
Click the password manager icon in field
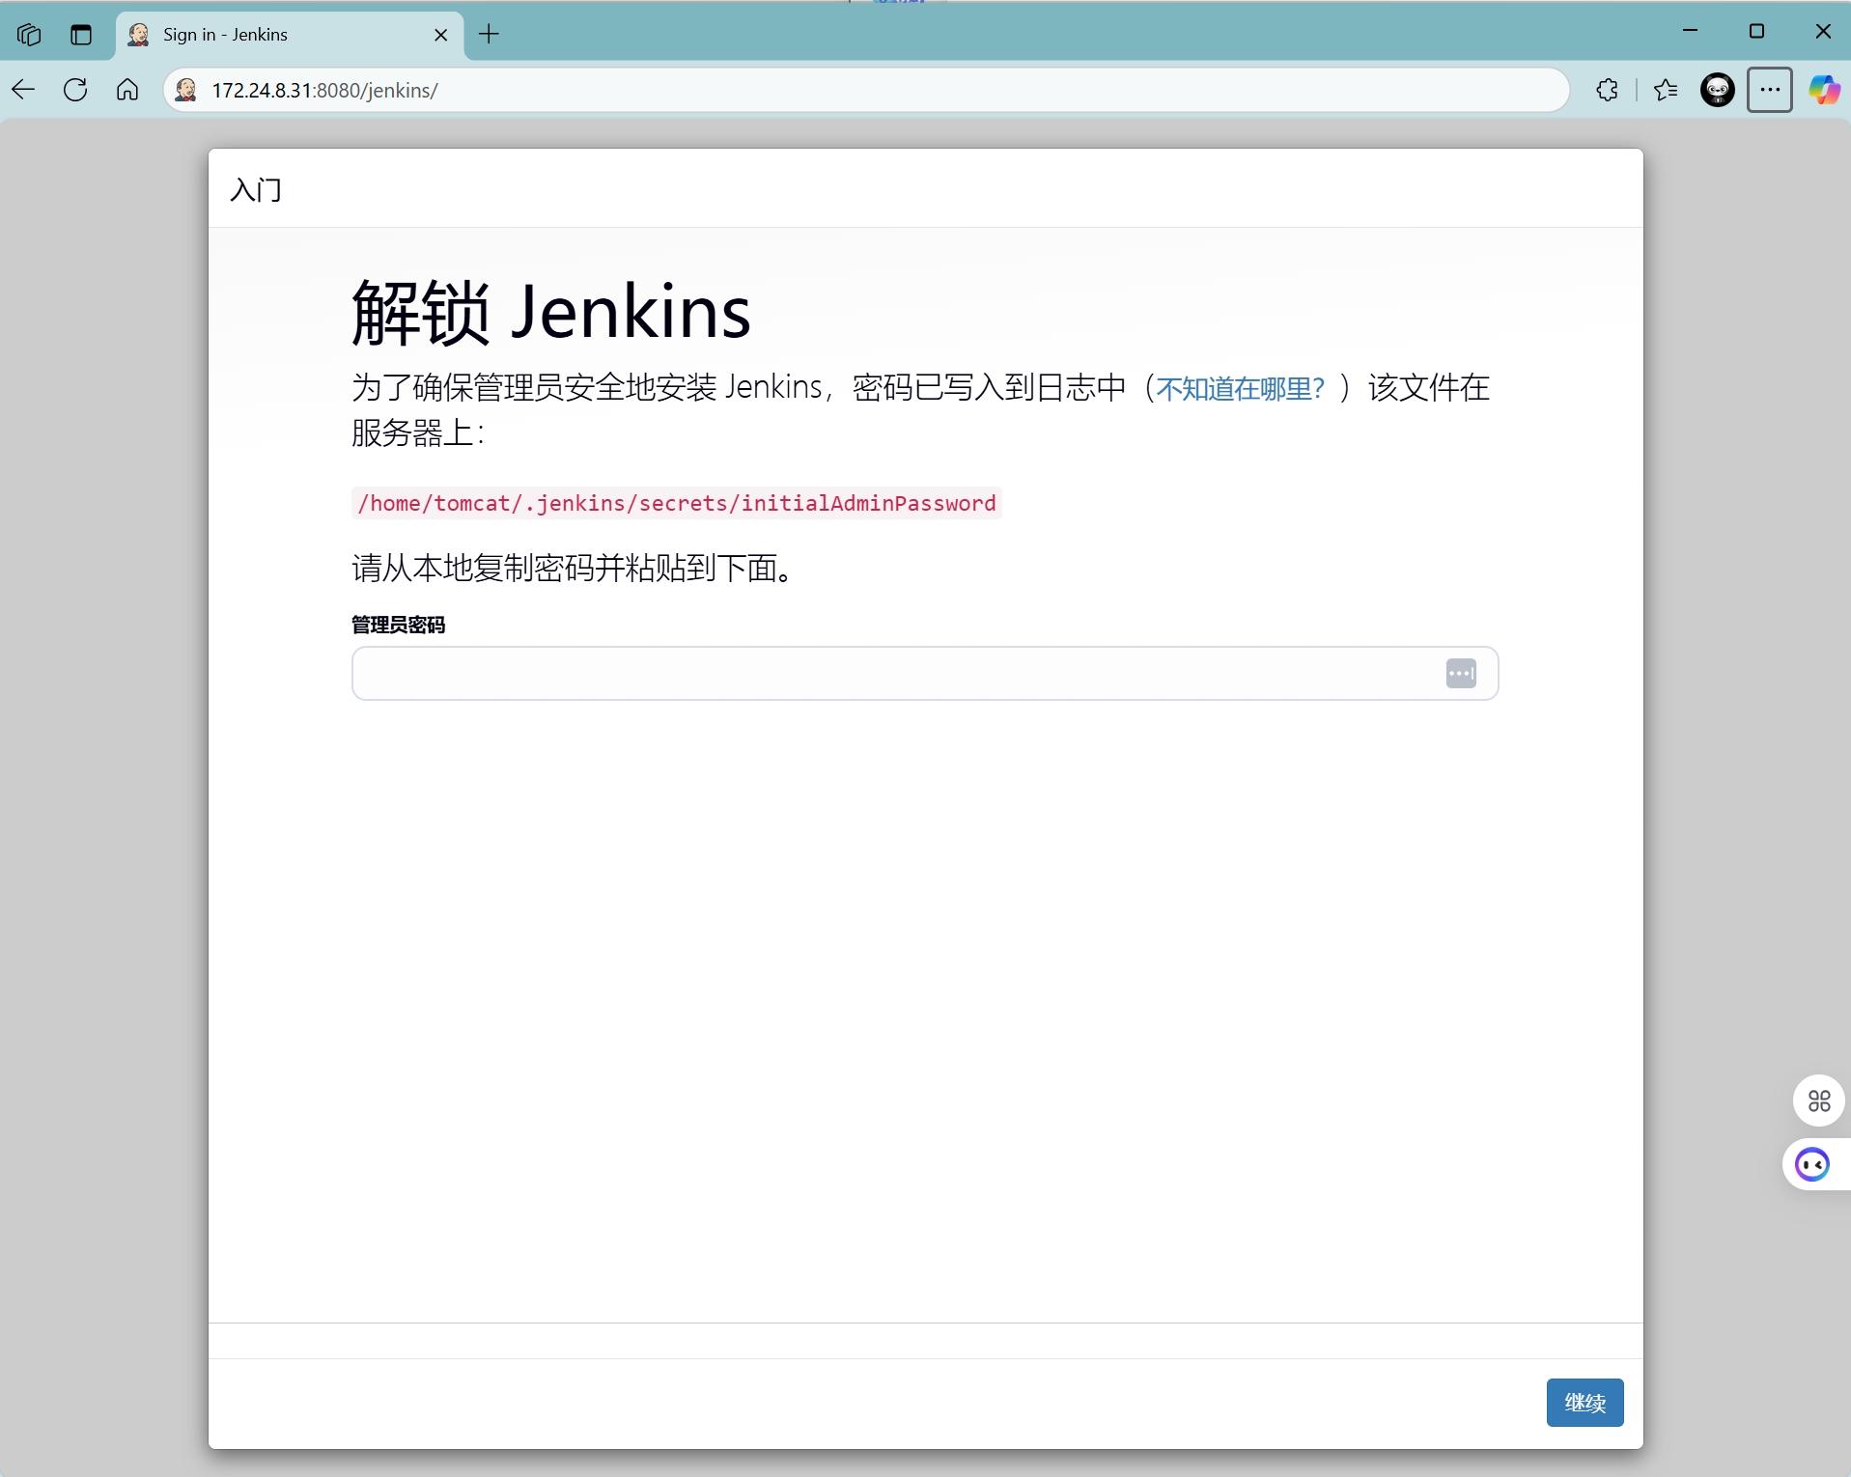(x=1460, y=673)
